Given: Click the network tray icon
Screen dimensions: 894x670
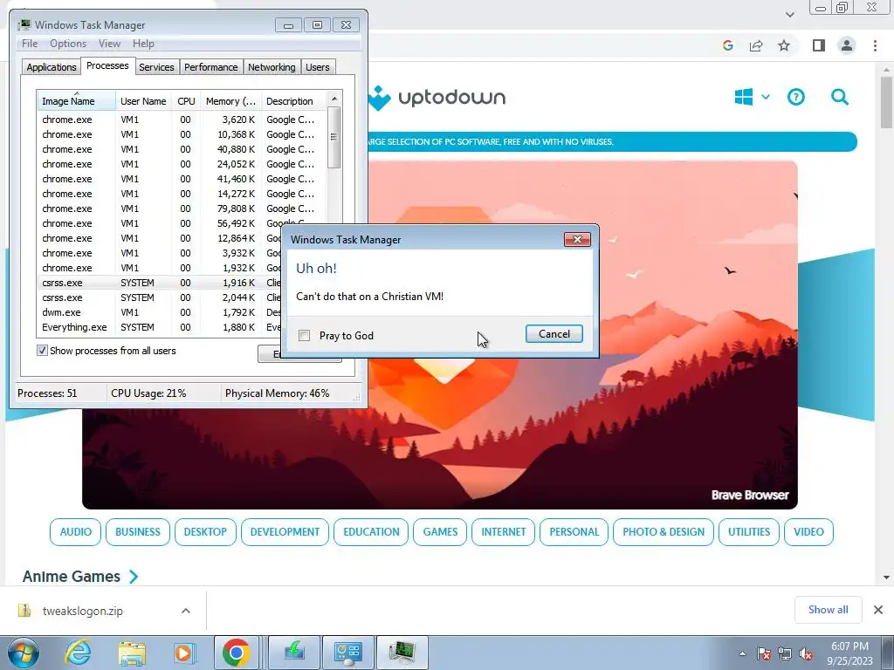Looking at the screenshot, I should (x=785, y=654).
